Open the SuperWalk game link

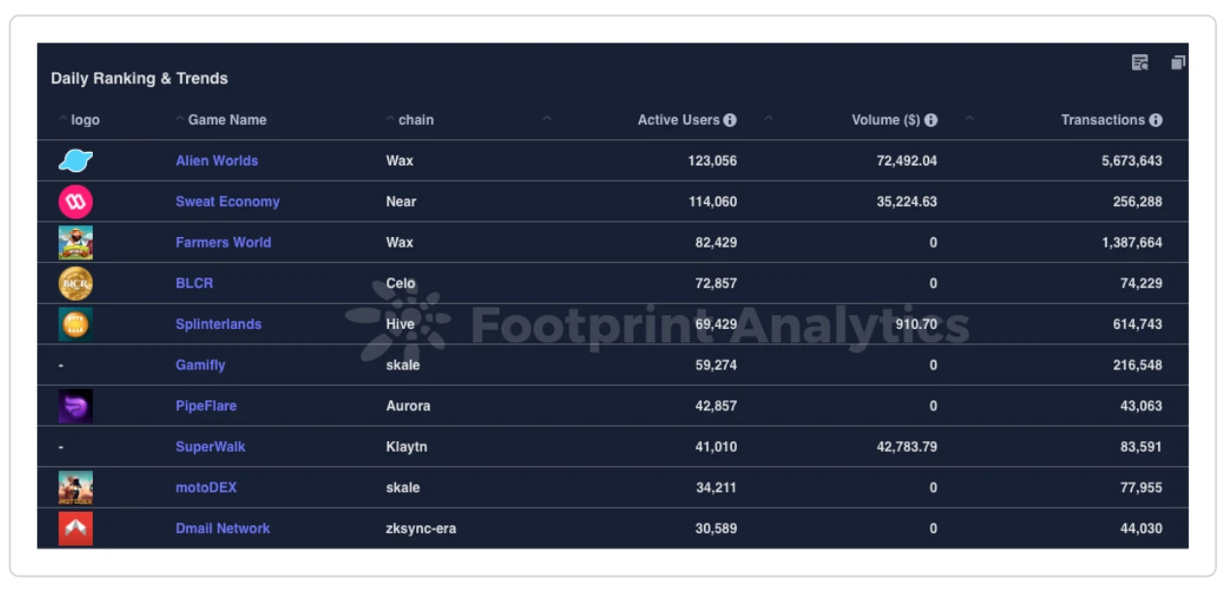click(210, 447)
